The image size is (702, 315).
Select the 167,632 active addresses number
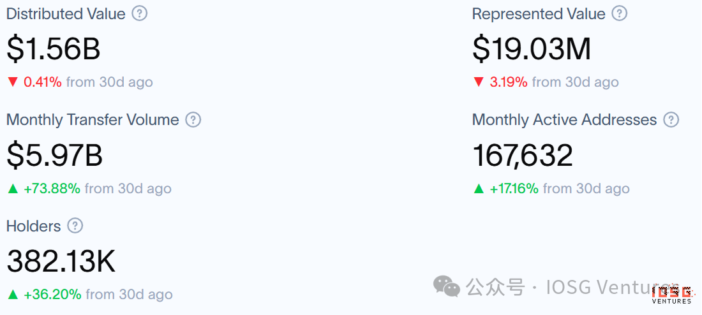(523, 155)
